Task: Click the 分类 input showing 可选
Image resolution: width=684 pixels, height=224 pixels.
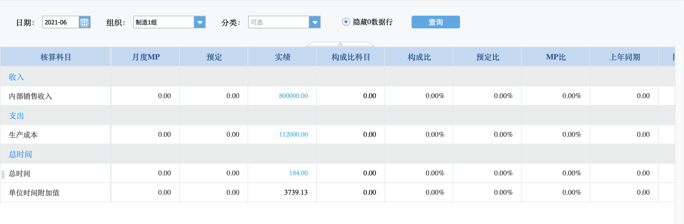Action: 278,22
